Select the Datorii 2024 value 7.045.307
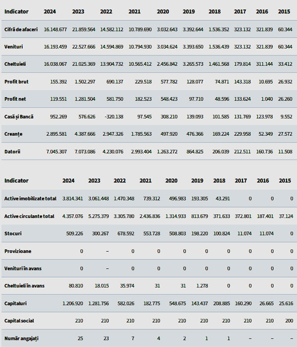The width and height of the screenshot is (297, 347). 56,152
